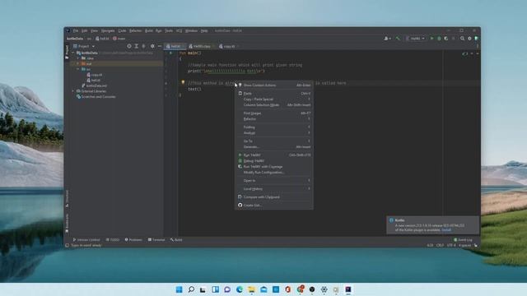The width and height of the screenshot is (527, 296).
Task: Choose Paste from context menu
Action: [x=274, y=93]
